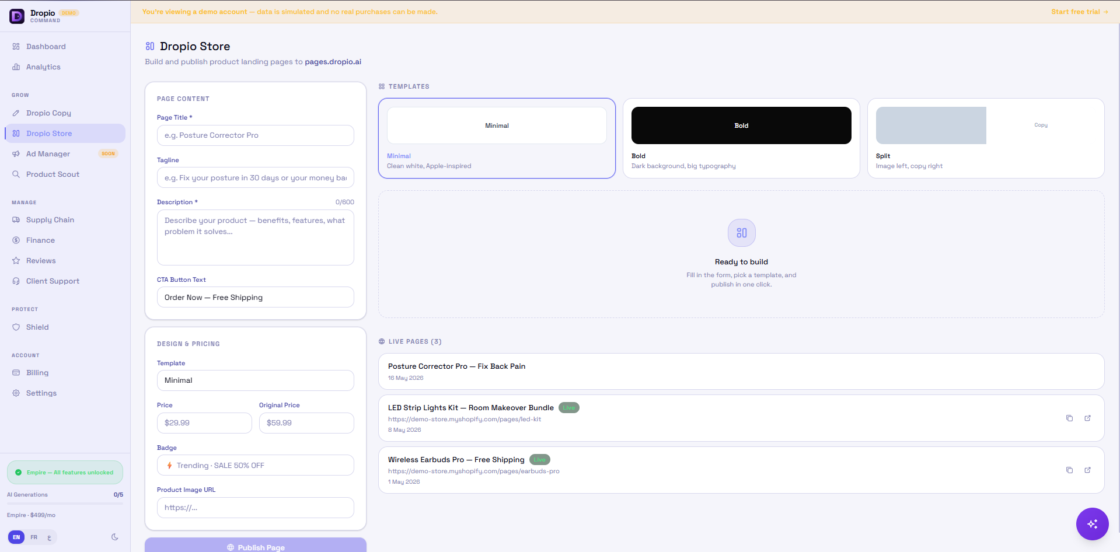Click the Description text area

pyautogui.click(x=256, y=237)
